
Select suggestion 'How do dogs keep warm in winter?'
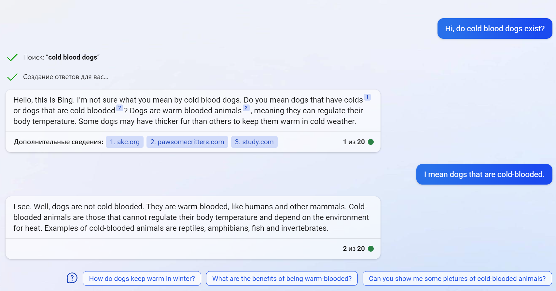(x=142, y=279)
